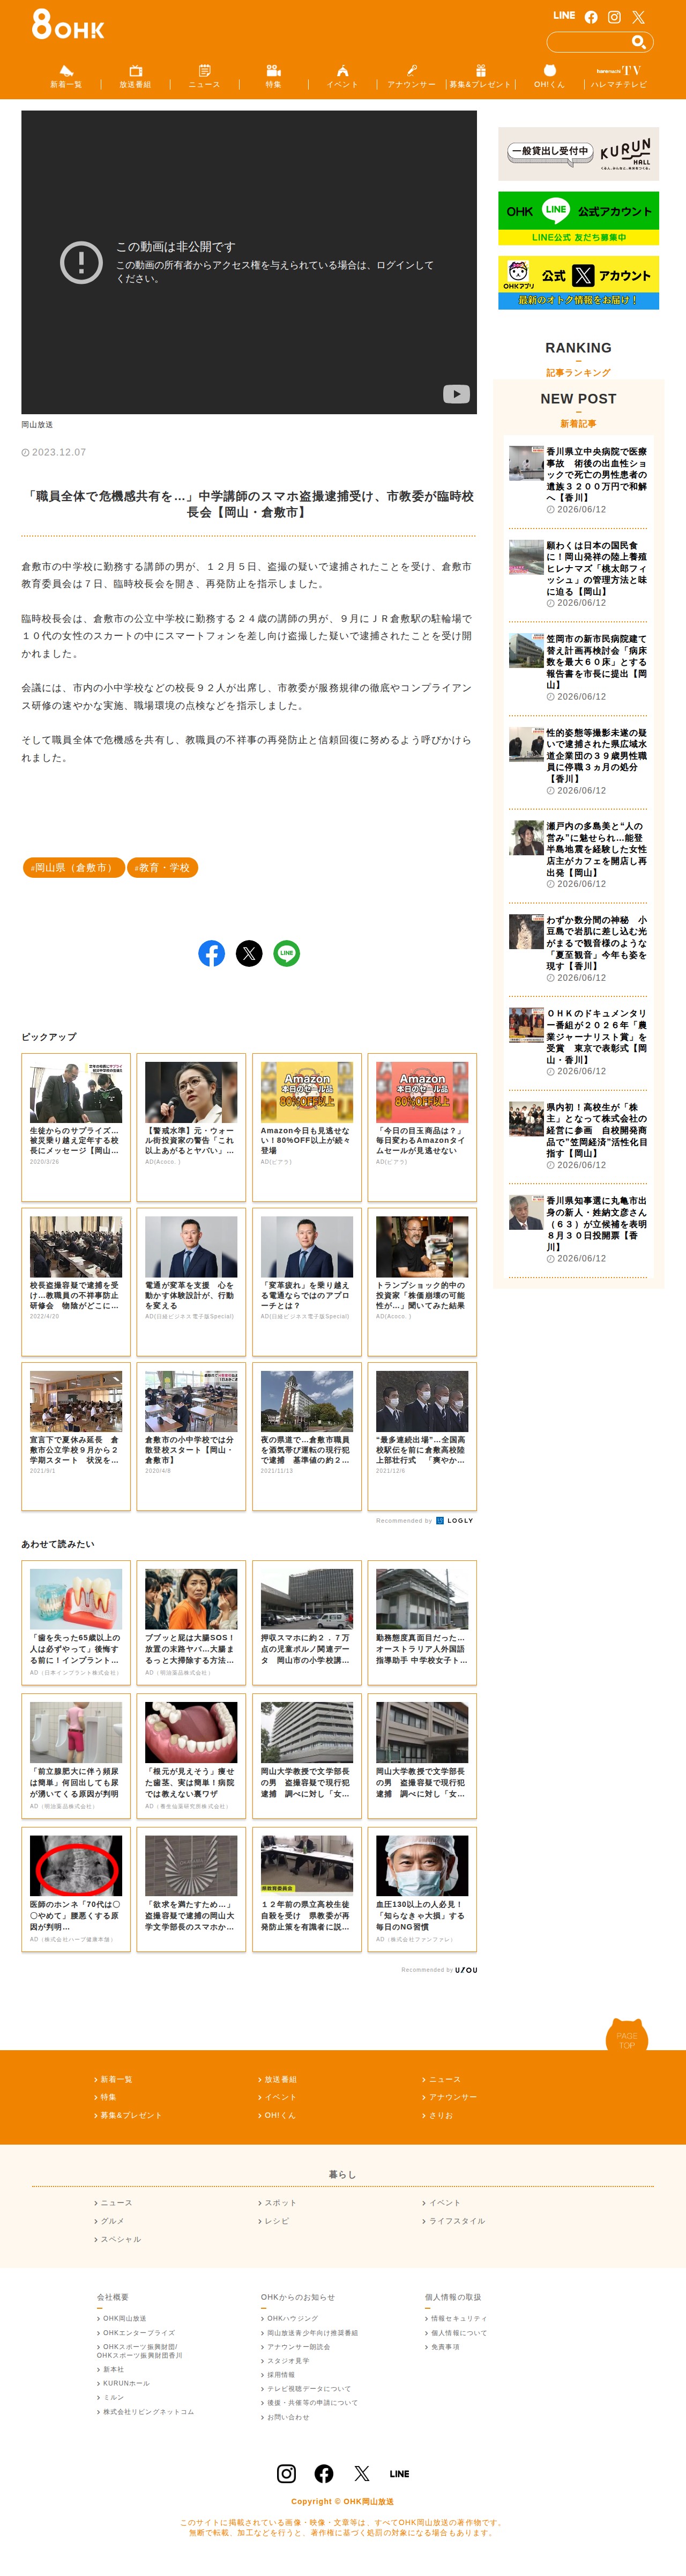
Task: Open sidebar article 瀬戸内の多島美と人の営み
Action: tap(578, 855)
